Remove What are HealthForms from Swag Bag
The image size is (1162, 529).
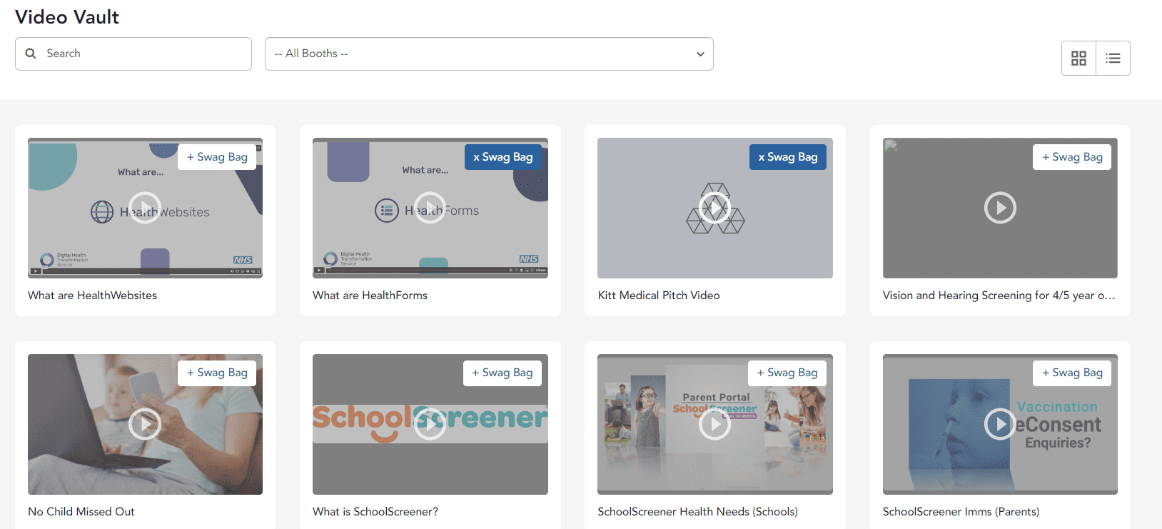tap(502, 157)
